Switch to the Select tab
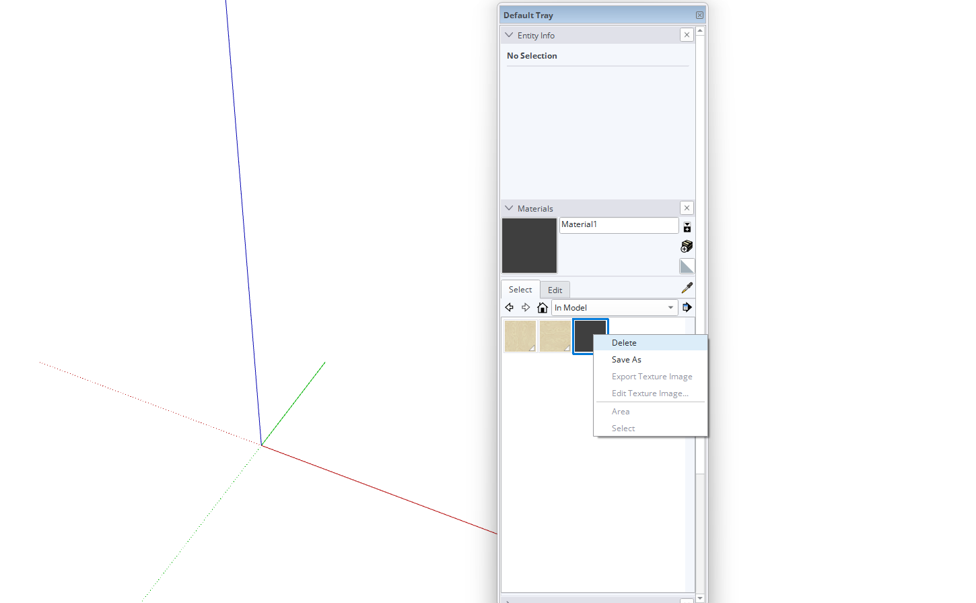Viewport: 976px width, 603px height. (x=520, y=290)
